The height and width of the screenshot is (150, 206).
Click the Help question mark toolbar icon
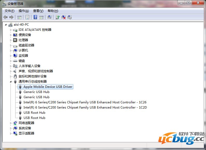click(x=35, y=17)
